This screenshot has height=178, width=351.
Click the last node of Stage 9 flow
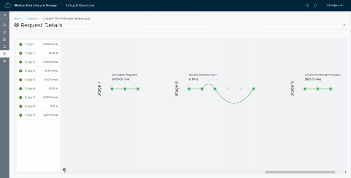[330, 89]
